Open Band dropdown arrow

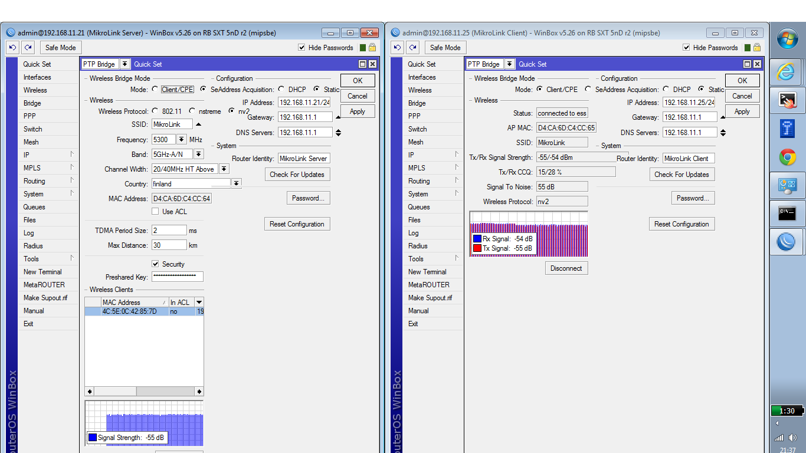pyautogui.click(x=199, y=155)
